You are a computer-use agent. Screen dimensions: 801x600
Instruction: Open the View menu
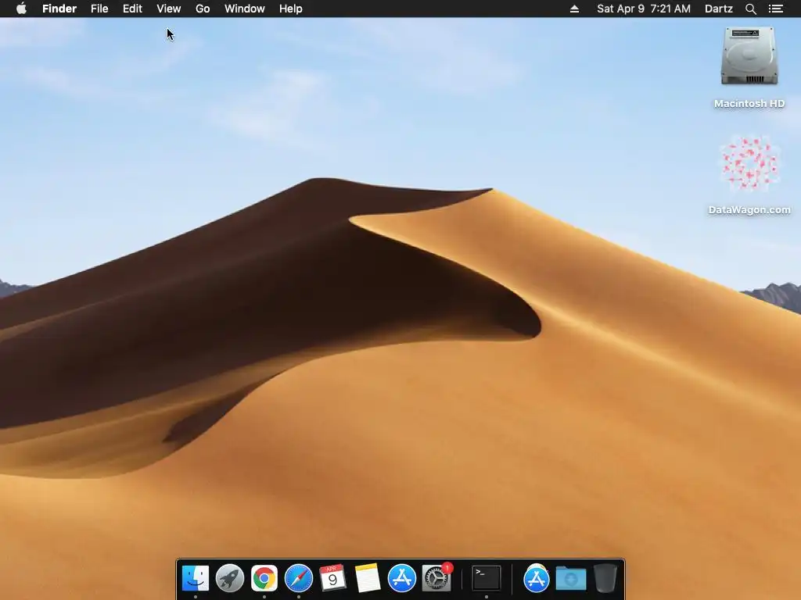(x=169, y=9)
